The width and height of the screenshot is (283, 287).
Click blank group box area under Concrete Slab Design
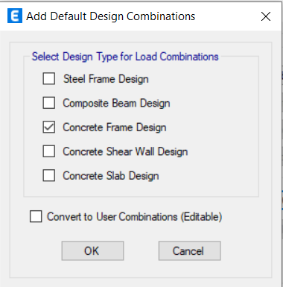[x=141, y=189]
